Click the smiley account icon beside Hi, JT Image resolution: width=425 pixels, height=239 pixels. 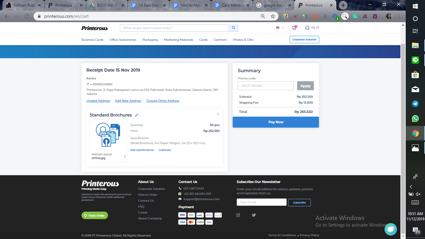click(x=307, y=28)
